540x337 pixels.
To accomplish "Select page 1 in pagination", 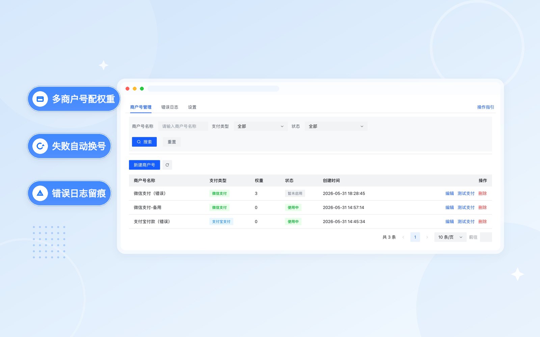I will [x=415, y=237].
